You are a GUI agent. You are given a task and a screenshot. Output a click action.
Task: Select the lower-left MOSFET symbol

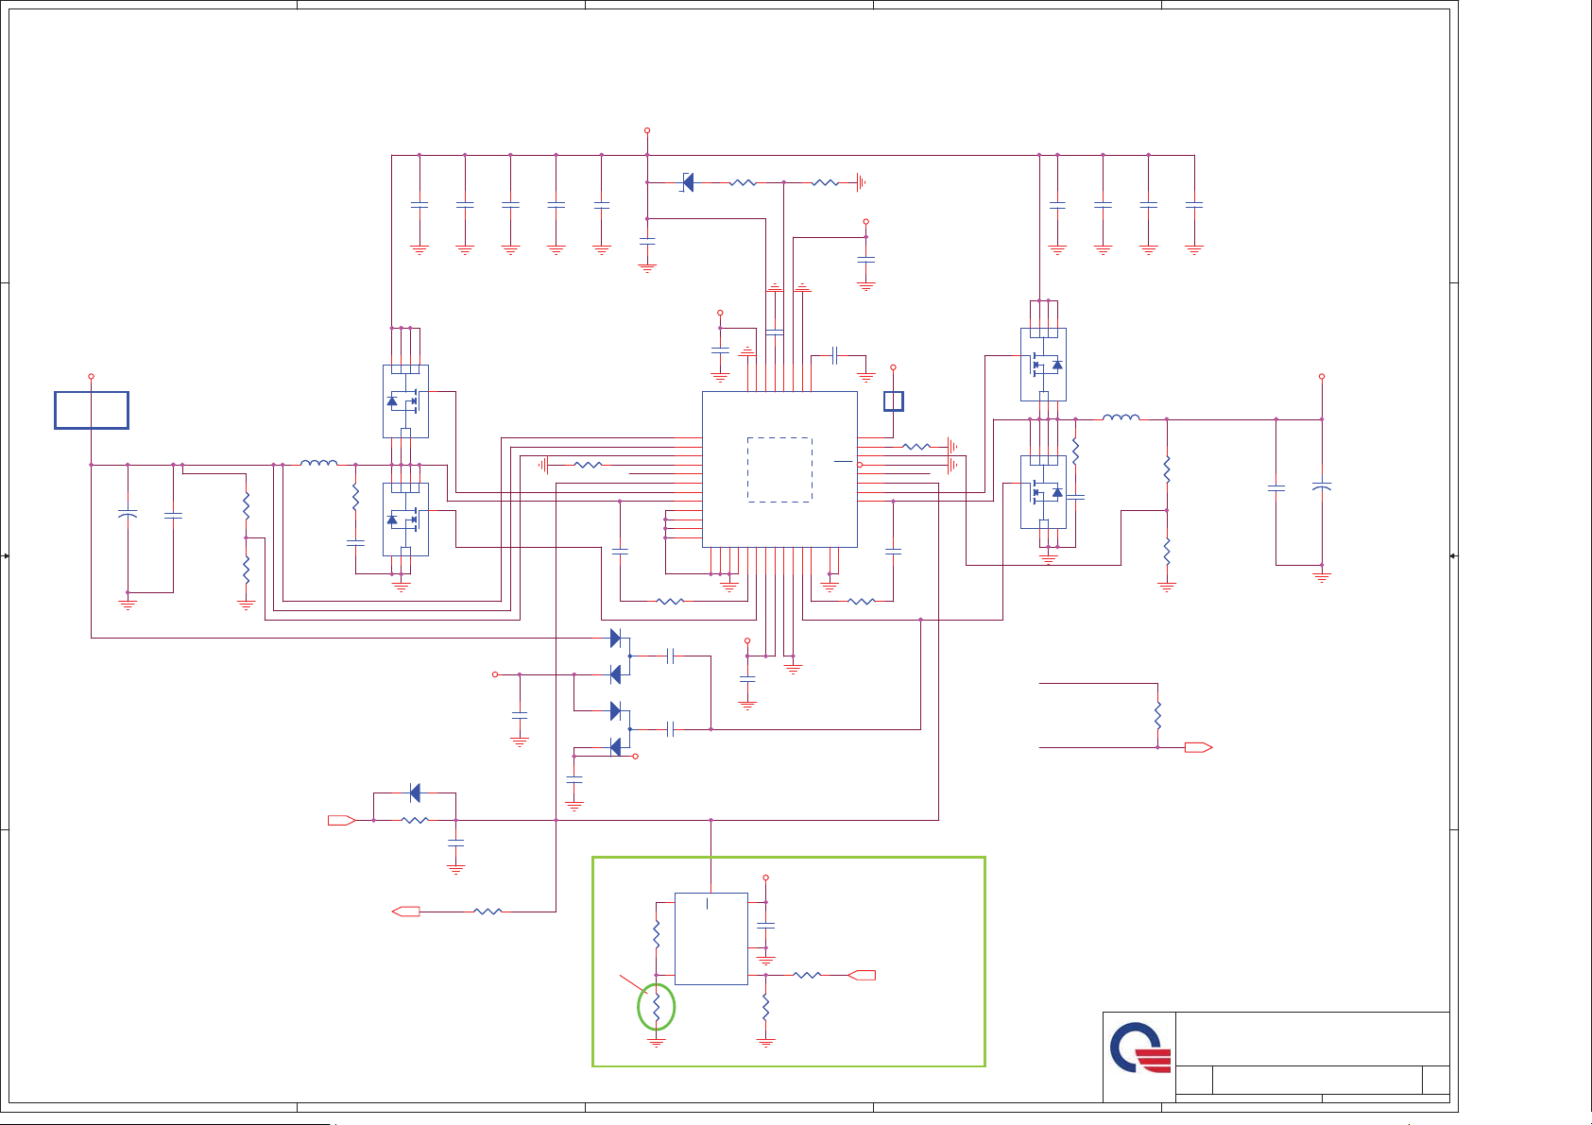[x=405, y=520]
